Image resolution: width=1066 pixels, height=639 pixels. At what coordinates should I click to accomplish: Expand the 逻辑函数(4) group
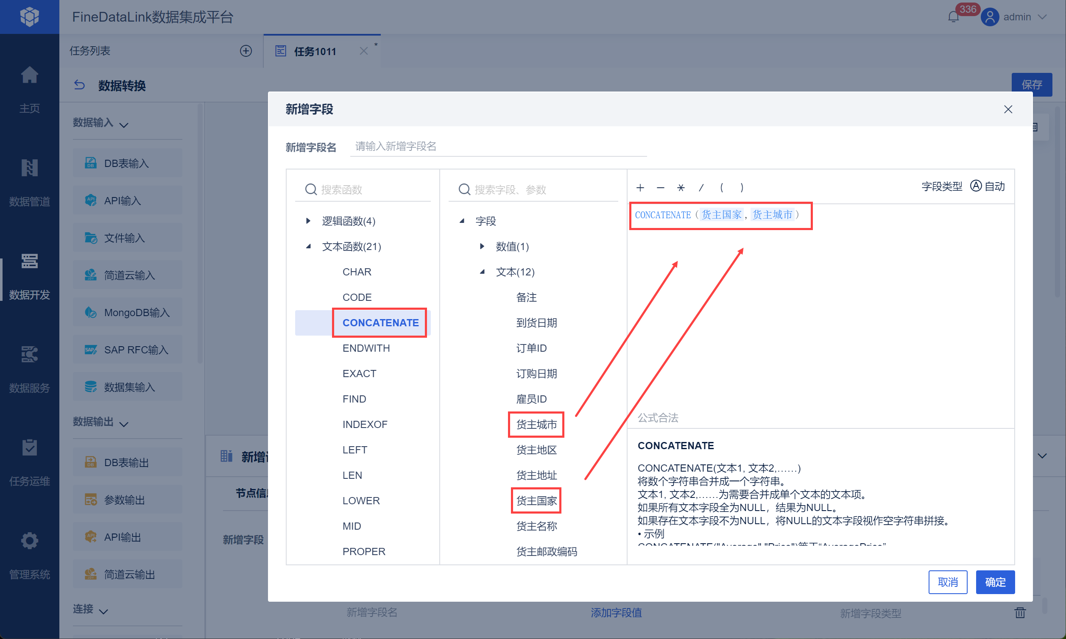(x=308, y=221)
